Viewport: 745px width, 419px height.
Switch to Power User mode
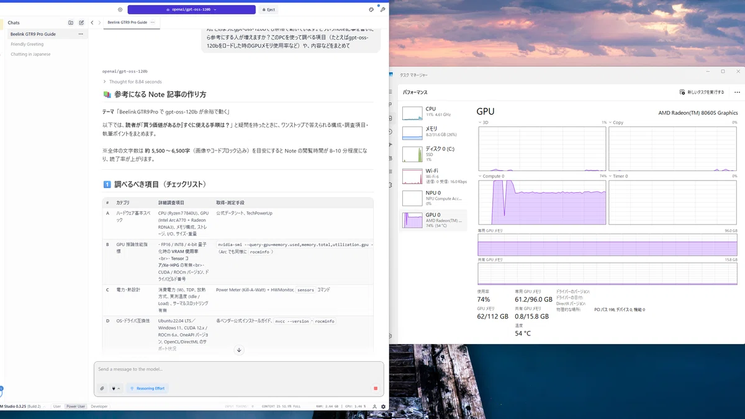click(76, 407)
